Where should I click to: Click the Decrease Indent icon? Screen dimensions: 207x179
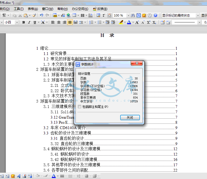[108, 22]
